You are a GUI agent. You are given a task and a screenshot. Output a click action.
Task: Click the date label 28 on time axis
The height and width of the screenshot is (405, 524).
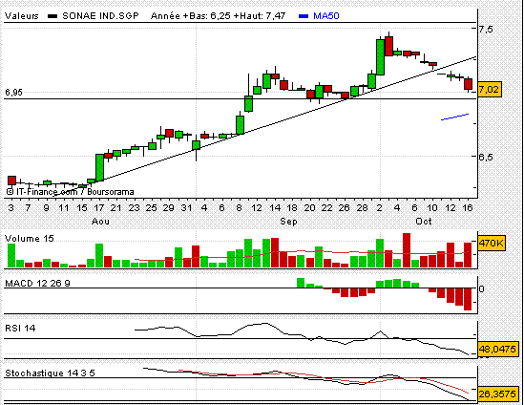[x=362, y=208]
